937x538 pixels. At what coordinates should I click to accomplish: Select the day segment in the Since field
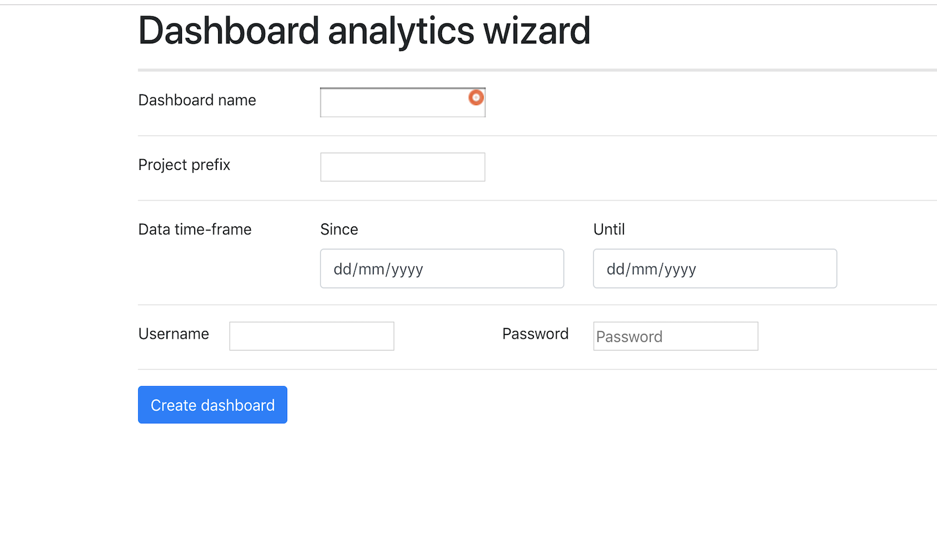click(x=343, y=268)
